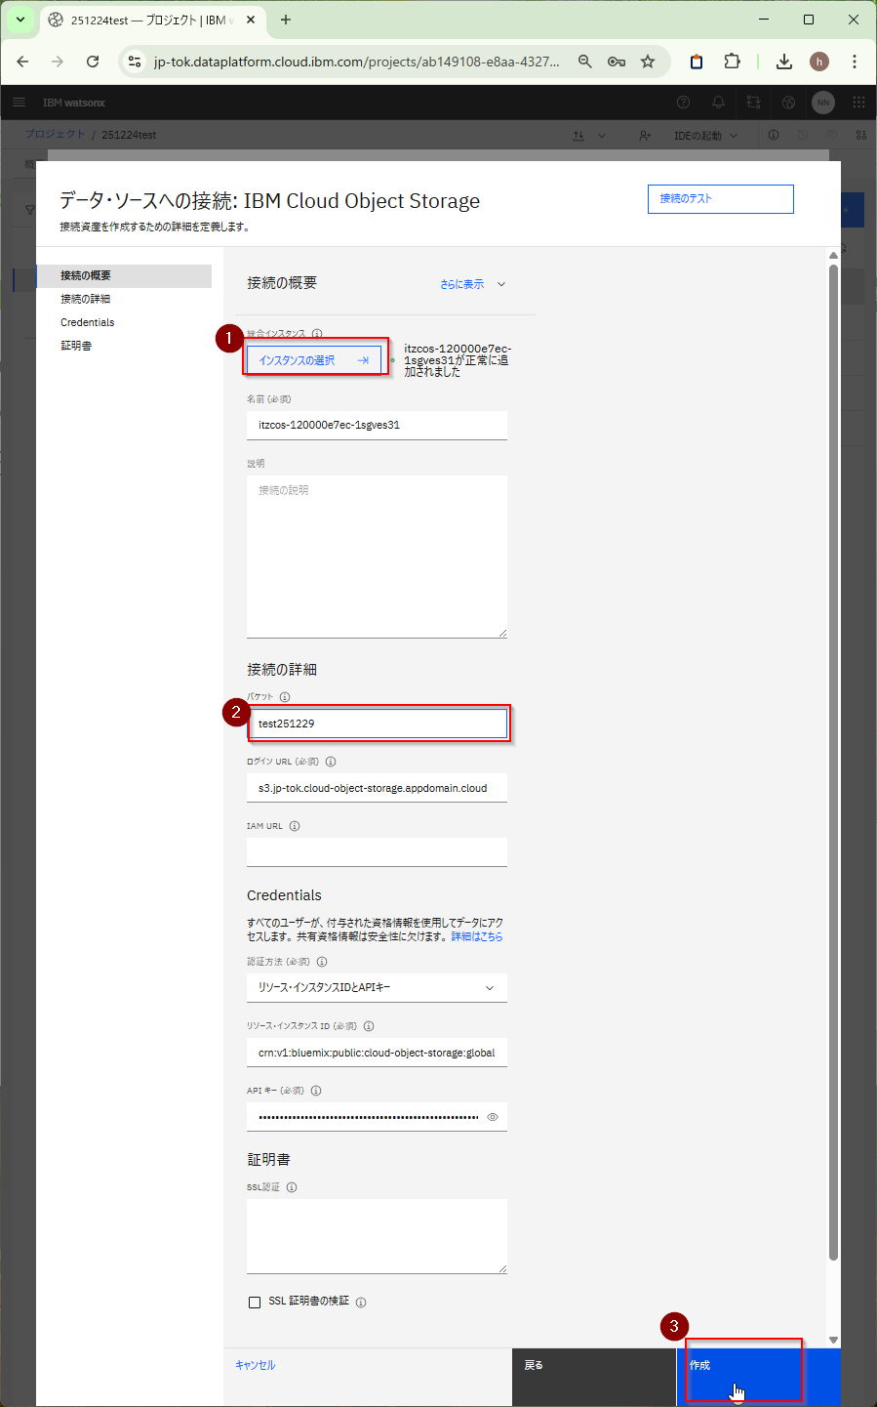The image size is (877, 1407).
Task: Click the バケット input field
Action: click(x=377, y=724)
